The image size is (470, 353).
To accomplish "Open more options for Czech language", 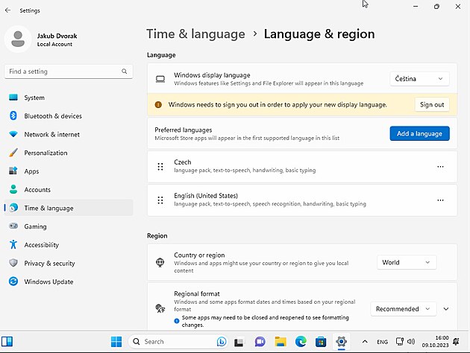I will [x=440, y=167].
